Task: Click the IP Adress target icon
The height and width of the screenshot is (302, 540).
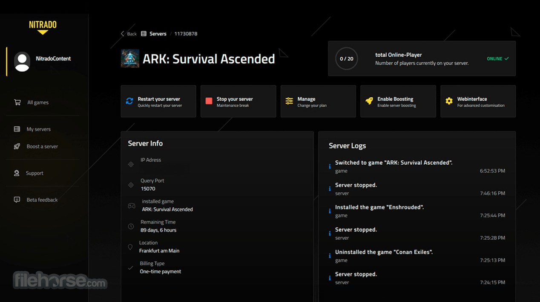Action: click(x=131, y=164)
